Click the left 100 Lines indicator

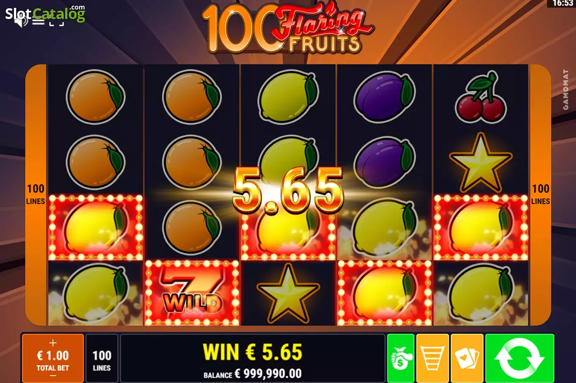pos(36,194)
